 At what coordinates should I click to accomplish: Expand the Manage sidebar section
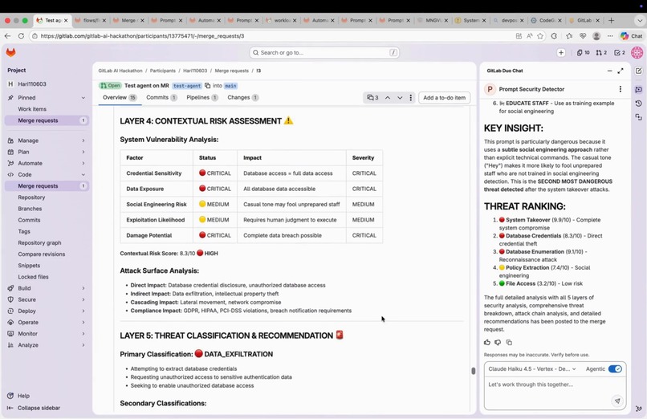click(47, 140)
